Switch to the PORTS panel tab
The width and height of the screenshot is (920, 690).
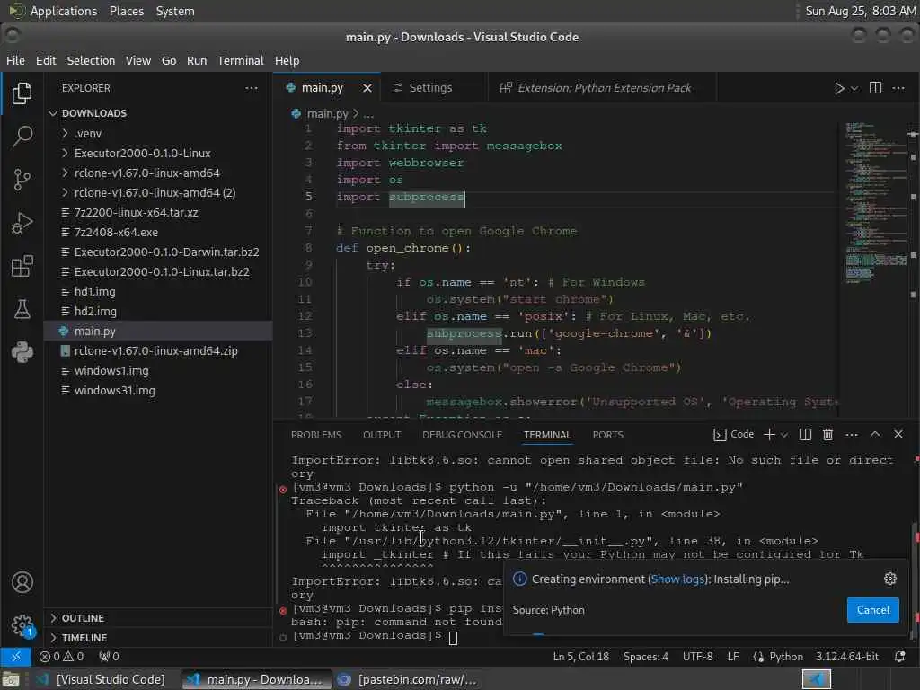coord(608,435)
